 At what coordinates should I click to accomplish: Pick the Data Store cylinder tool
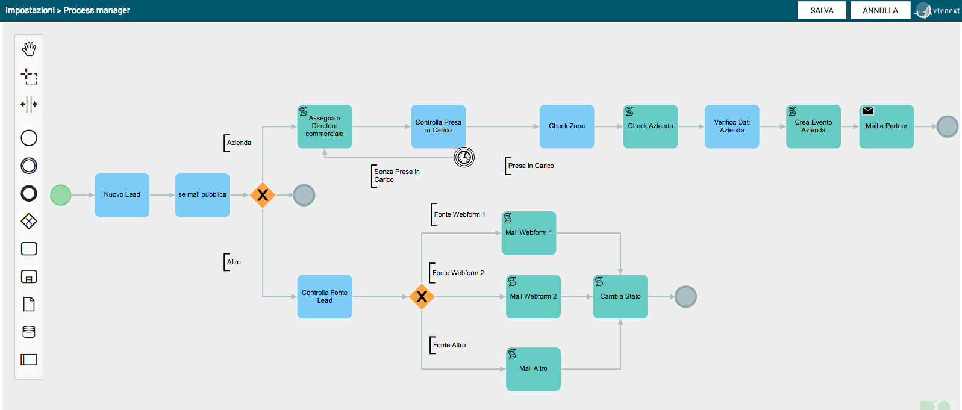click(29, 332)
